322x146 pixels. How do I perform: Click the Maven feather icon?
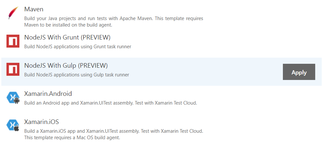click(13, 13)
